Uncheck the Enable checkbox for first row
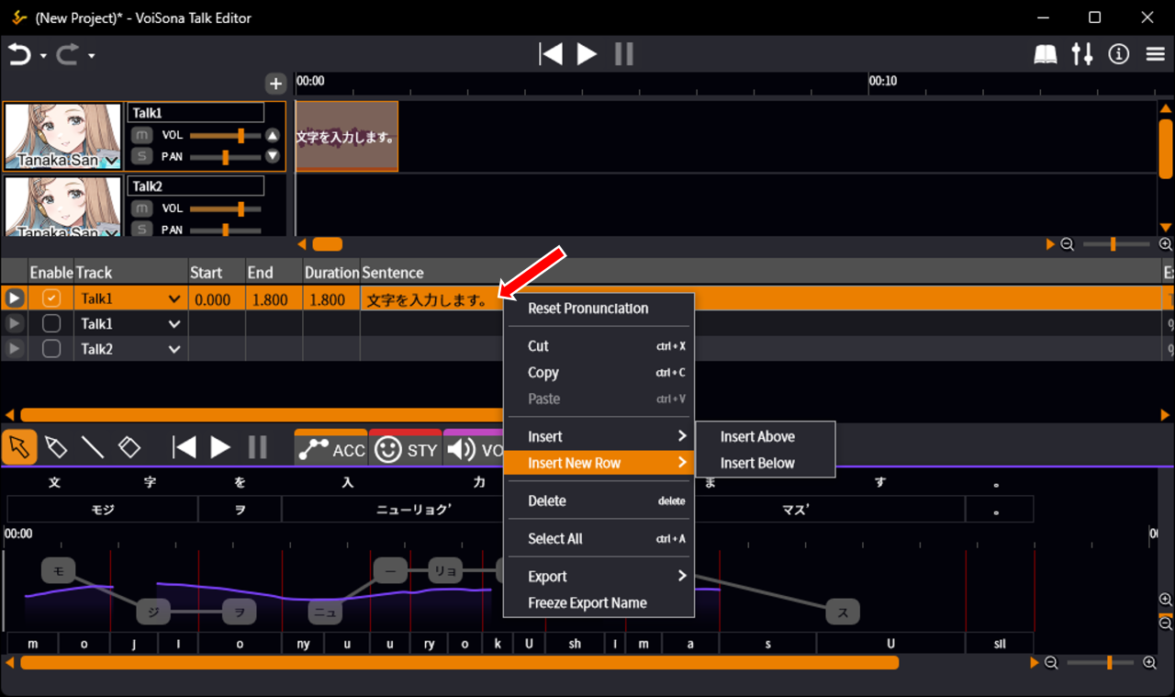Image resolution: width=1175 pixels, height=697 pixels. click(x=51, y=298)
